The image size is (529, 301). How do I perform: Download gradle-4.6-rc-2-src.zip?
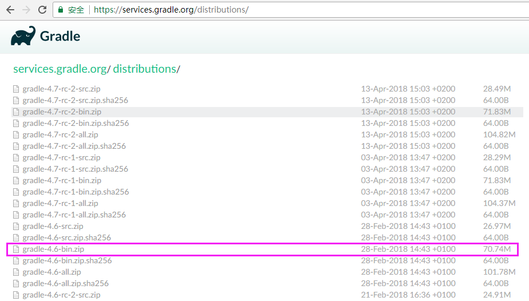(x=61, y=295)
